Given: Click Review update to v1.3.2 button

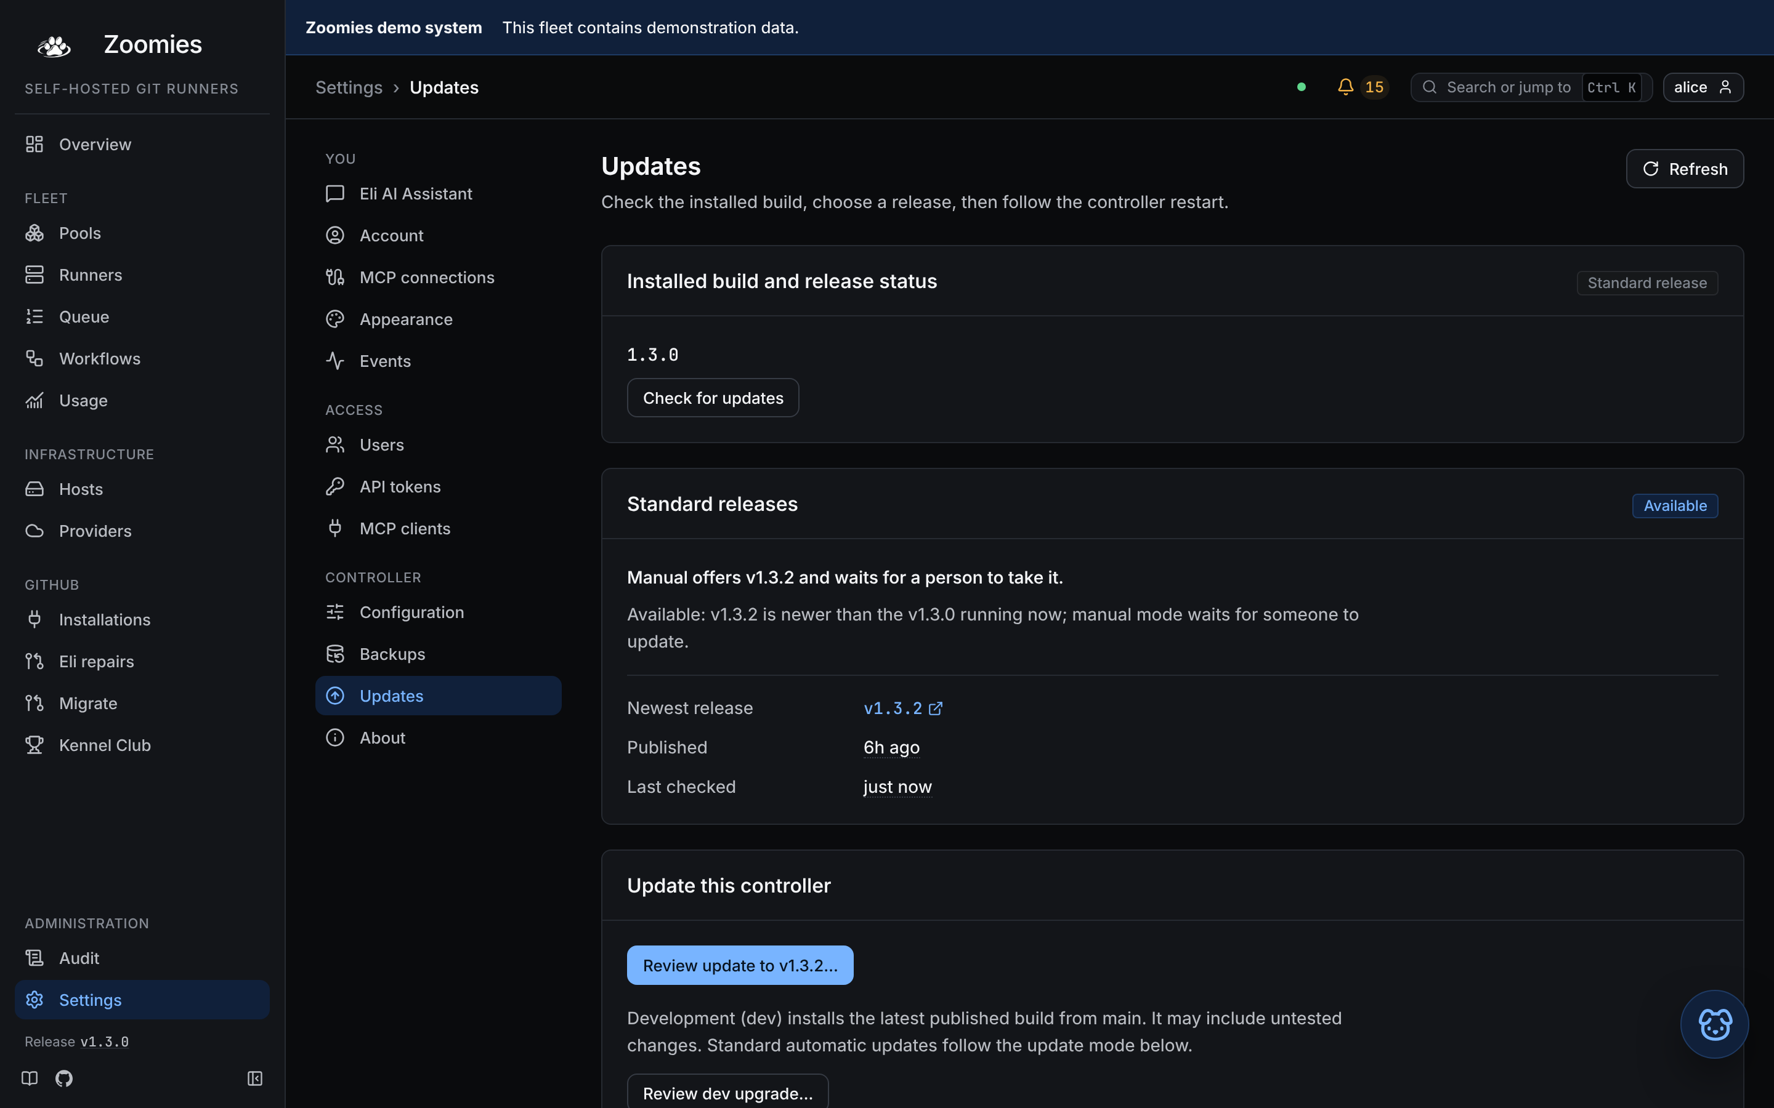Looking at the screenshot, I should [x=740, y=965].
